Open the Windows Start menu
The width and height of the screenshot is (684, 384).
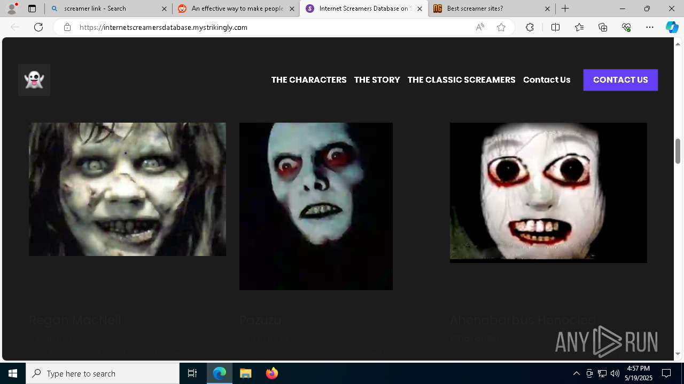13,373
